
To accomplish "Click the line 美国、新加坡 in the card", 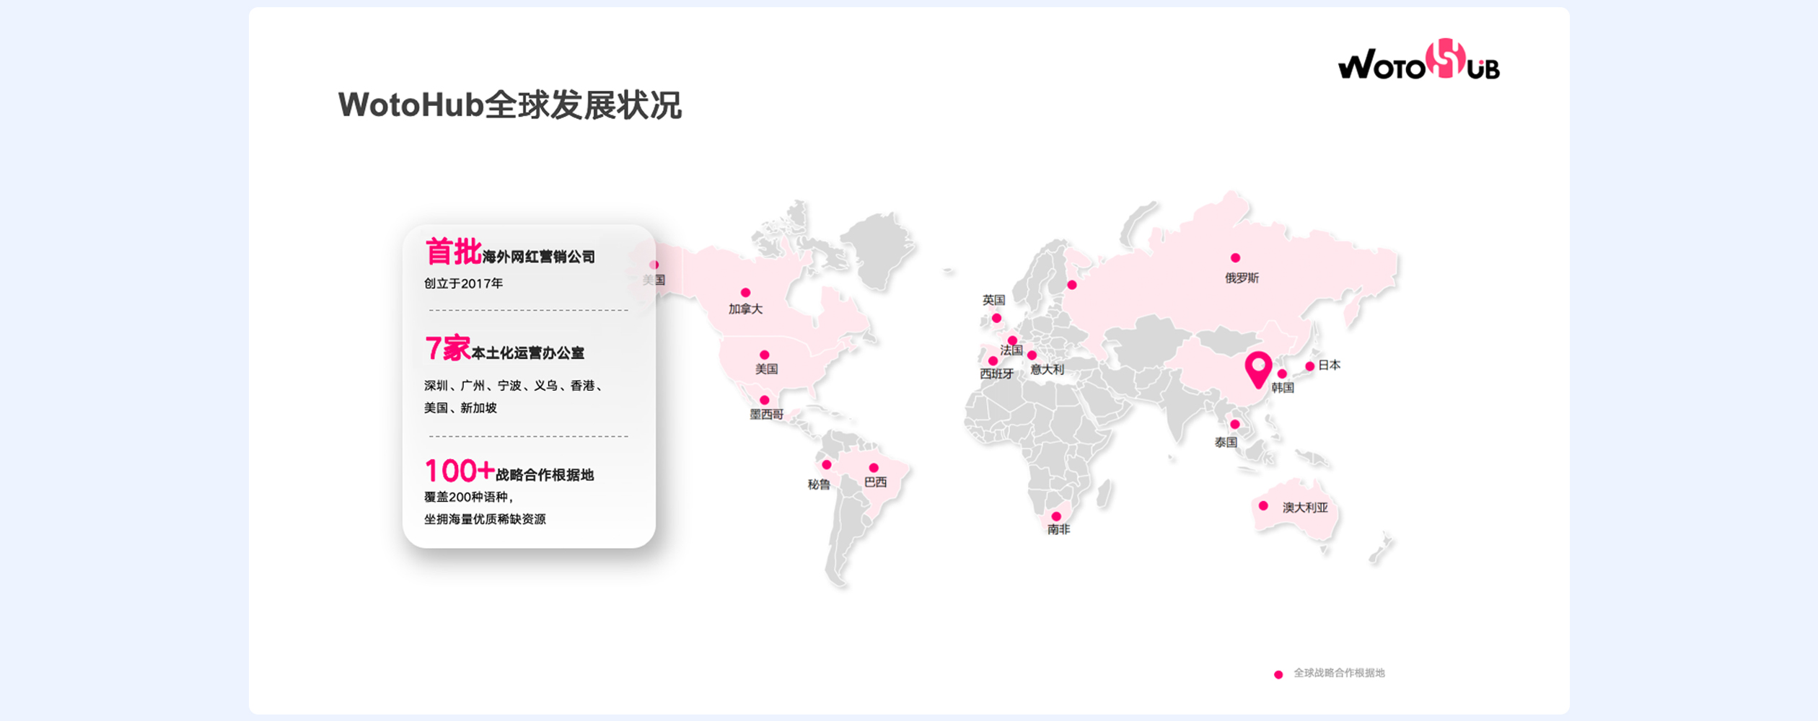I will coord(460,408).
